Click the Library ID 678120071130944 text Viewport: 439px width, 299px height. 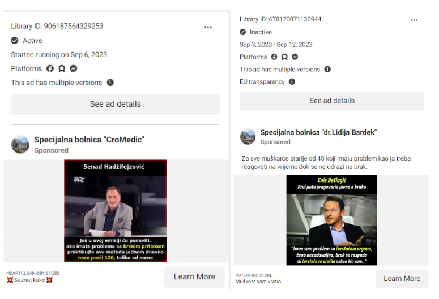tap(280, 19)
